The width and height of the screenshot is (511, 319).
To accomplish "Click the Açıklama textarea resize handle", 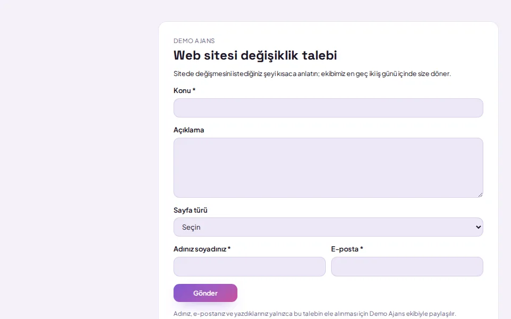I will 480,195.
